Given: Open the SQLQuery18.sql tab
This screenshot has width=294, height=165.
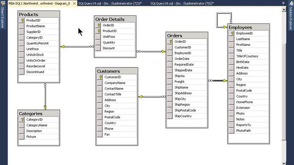Looking at the screenshot, I should 182,3.
